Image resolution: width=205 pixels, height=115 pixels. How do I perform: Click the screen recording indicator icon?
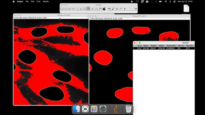coord(132,2)
